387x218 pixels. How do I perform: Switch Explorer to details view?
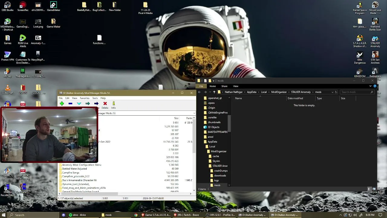click(x=369, y=189)
